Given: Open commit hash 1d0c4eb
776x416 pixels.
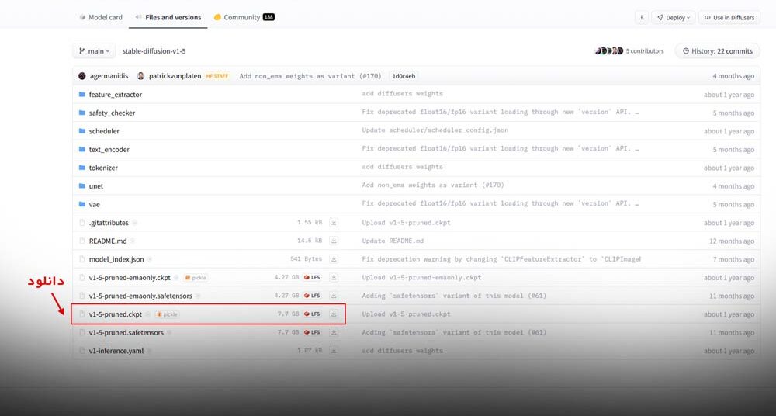Looking at the screenshot, I should click(x=404, y=76).
